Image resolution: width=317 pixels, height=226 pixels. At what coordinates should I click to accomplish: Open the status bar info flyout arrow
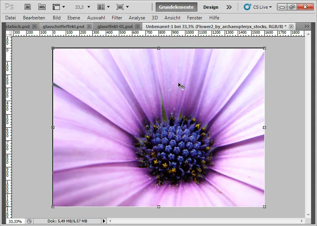[104, 221]
